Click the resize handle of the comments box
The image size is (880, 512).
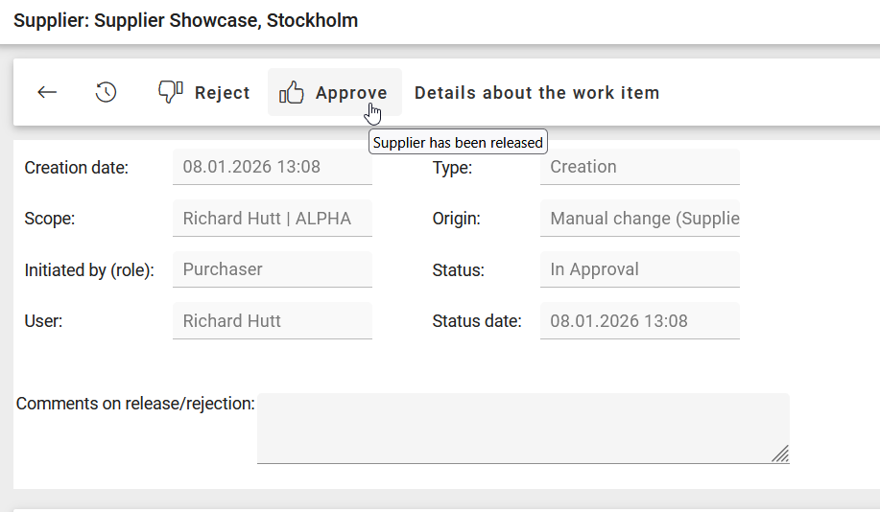click(x=780, y=454)
